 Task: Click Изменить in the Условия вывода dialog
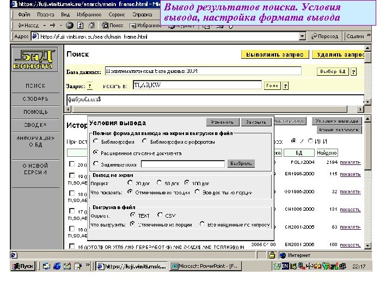(x=222, y=122)
